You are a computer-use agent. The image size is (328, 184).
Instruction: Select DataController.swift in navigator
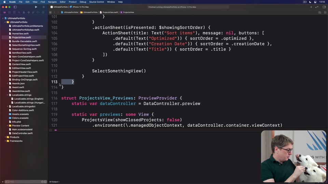click(23, 133)
